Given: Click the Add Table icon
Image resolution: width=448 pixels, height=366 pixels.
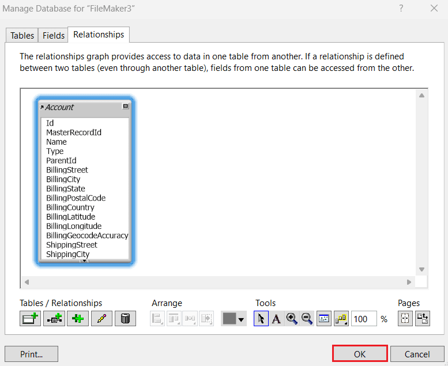Looking at the screenshot, I should (x=30, y=319).
